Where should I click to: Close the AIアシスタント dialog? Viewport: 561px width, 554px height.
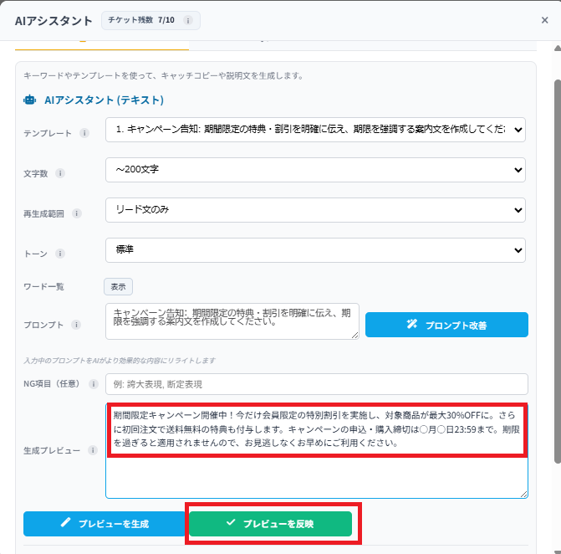point(545,20)
